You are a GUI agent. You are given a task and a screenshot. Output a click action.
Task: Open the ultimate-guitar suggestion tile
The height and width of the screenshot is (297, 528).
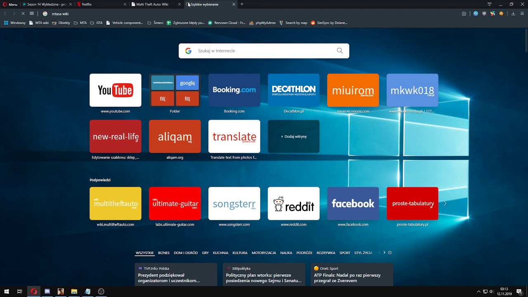click(x=175, y=203)
